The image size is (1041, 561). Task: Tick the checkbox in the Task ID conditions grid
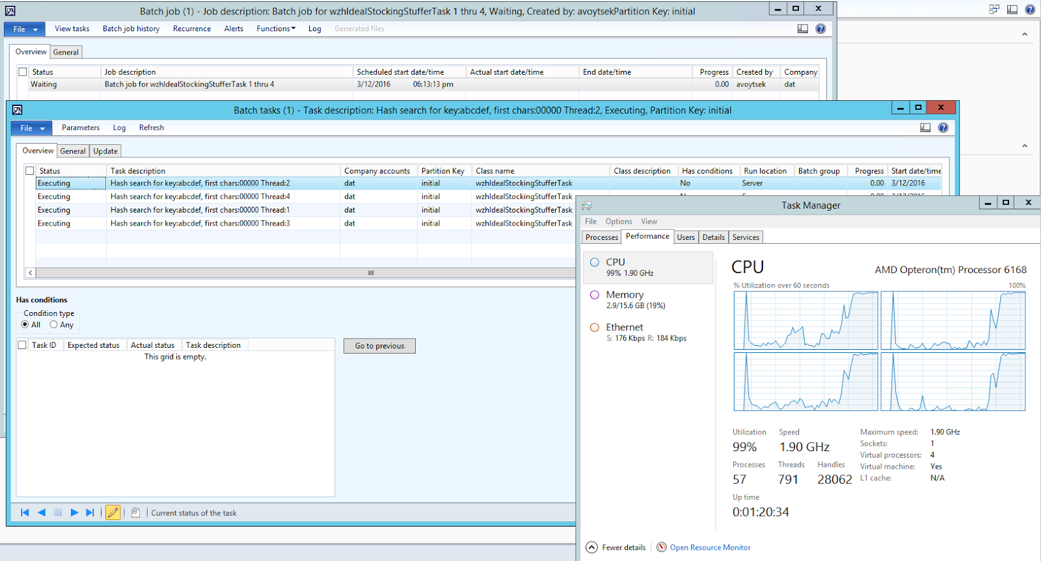tap(22, 345)
